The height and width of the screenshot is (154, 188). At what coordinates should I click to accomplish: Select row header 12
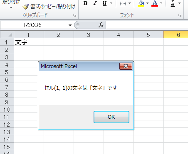(x=7, y=124)
